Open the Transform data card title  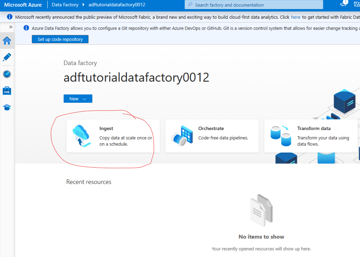point(314,129)
